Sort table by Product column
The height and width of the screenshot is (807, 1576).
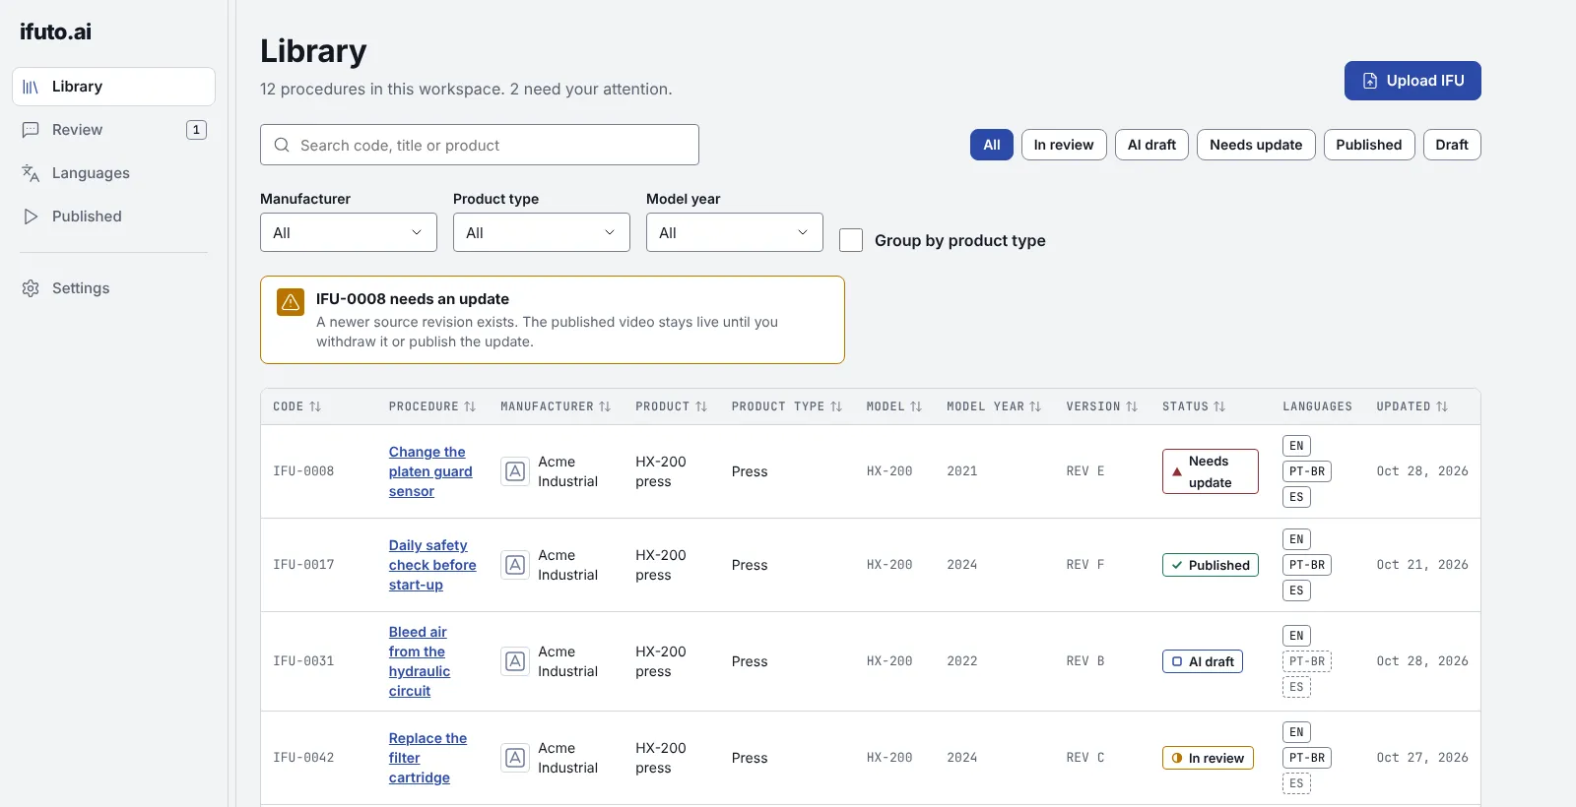[672, 406]
